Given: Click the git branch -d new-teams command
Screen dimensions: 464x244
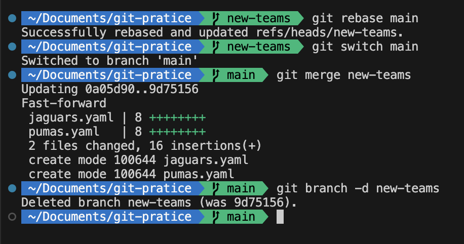Looking at the screenshot, I should (x=358, y=188).
